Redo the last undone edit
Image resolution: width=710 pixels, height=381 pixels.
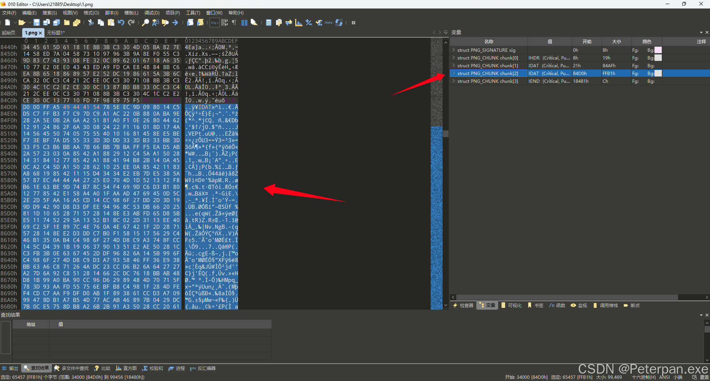131,23
